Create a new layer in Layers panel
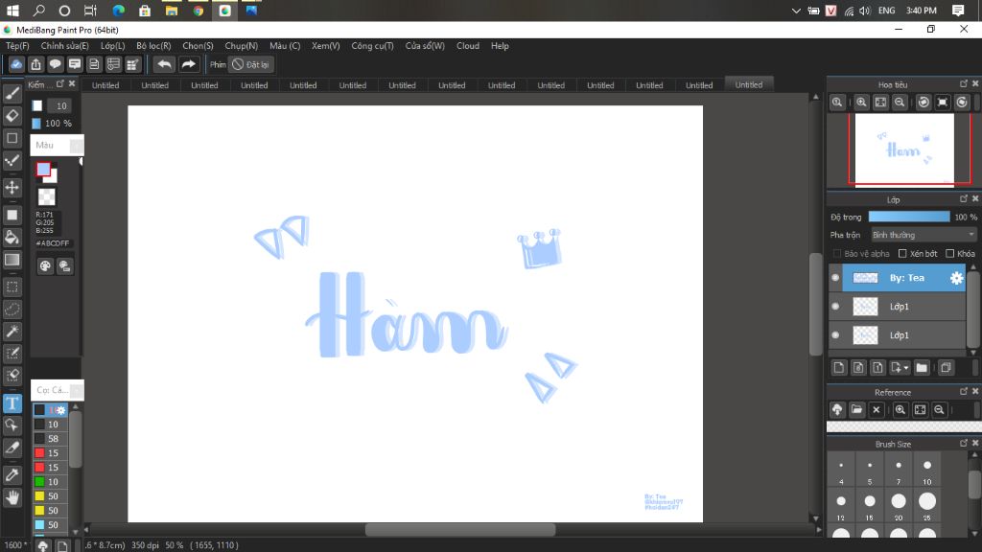This screenshot has height=552, width=982. tap(838, 368)
